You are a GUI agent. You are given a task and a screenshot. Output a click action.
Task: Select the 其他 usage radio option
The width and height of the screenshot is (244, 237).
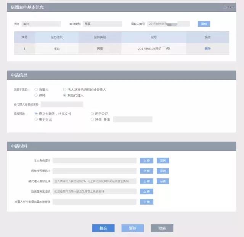click(92, 119)
